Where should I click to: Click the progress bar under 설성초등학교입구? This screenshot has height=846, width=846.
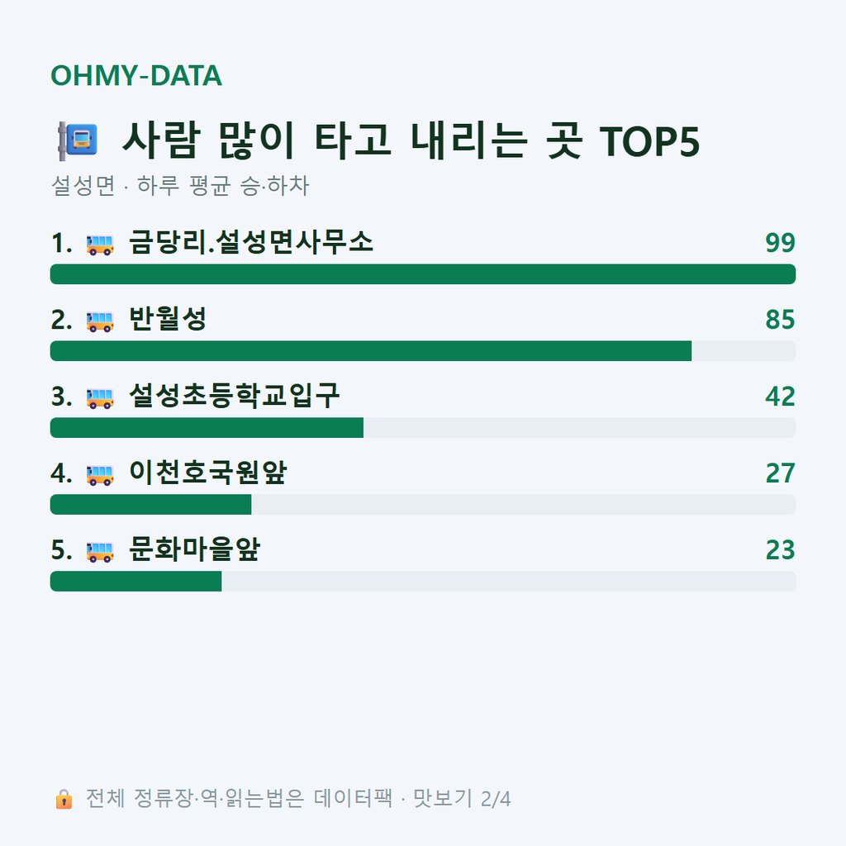423,427
